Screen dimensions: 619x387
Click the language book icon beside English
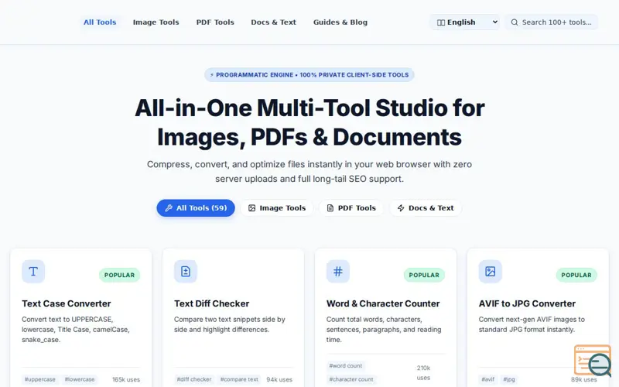[441, 22]
